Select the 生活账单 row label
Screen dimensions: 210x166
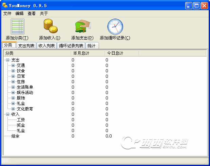click(25, 87)
